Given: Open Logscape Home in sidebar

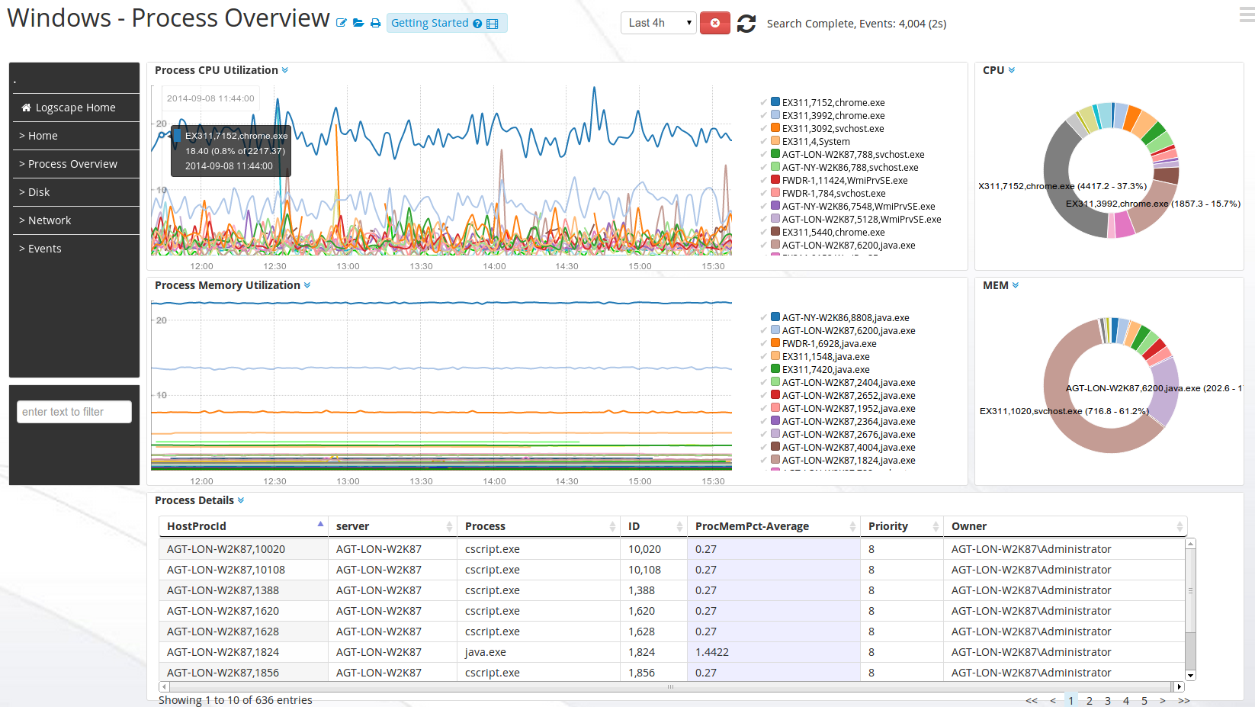Looking at the screenshot, I should (75, 108).
